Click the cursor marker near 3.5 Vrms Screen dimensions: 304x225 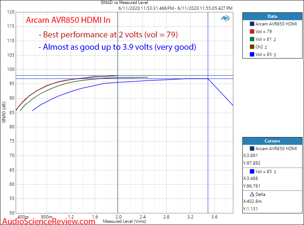(208, 79)
